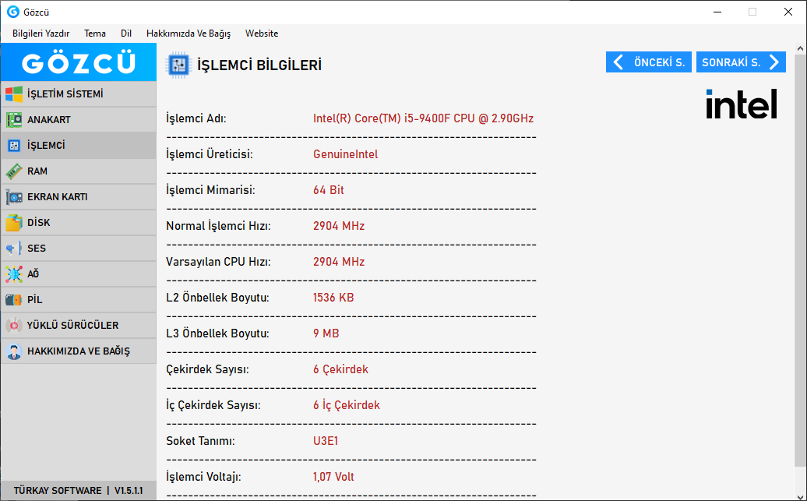The height and width of the screenshot is (501, 807).
Task: Open Hakkımızda Ve Bağış menu in menu bar
Action: pyautogui.click(x=189, y=34)
